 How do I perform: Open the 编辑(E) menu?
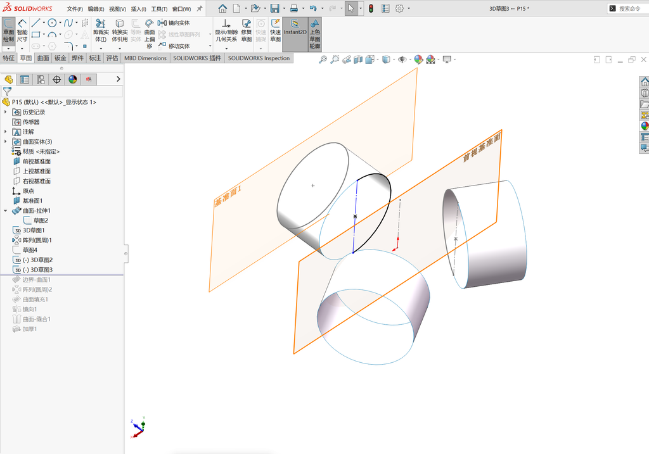tap(96, 9)
